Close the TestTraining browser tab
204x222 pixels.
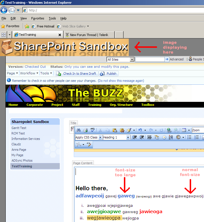pos(60,35)
